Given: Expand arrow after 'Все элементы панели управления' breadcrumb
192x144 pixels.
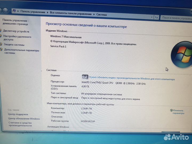Looking at the screenshot, I should pos(94,14).
